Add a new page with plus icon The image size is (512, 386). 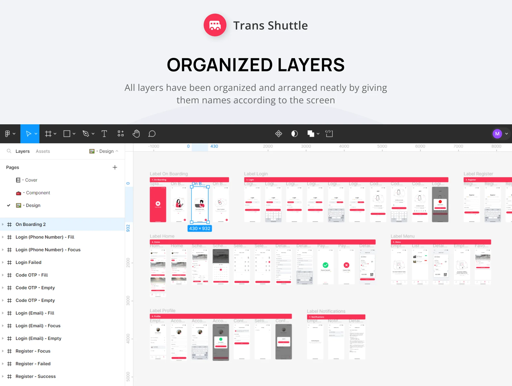(x=115, y=167)
